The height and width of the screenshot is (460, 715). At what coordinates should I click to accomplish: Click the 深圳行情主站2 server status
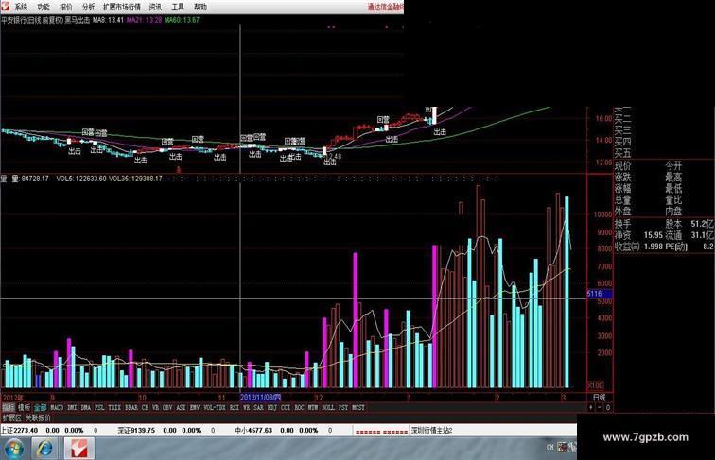pos(432,431)
